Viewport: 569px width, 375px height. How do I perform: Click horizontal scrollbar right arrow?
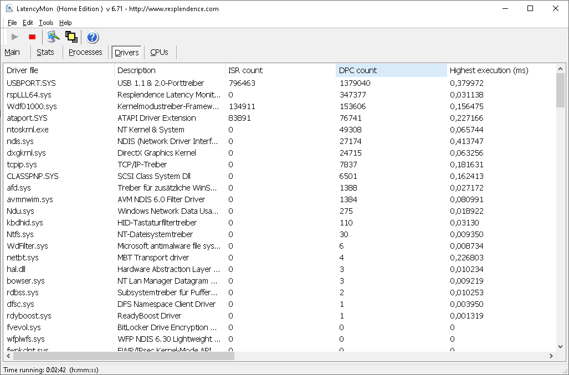coord(551,356)
